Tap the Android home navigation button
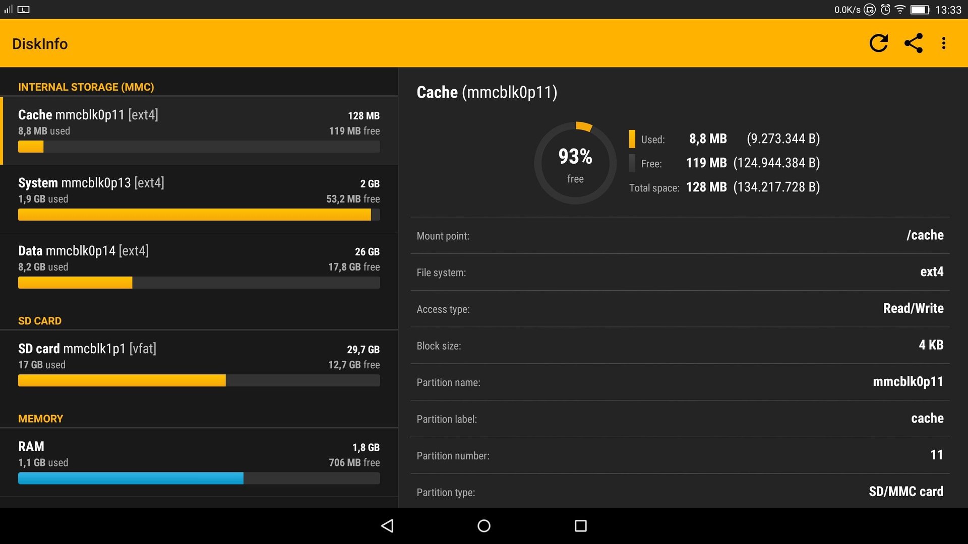Screen dimensions: 968x544 (x=484, y=526)
